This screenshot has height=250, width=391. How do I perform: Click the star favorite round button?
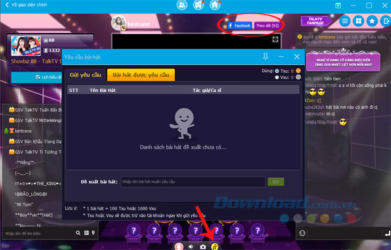click(372, 21)
